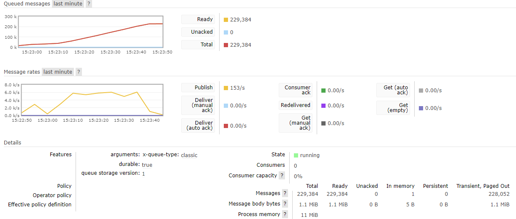Click help icon beside Message rates range
This screenshot has height=219, width=516.
[x=79, y=72]
